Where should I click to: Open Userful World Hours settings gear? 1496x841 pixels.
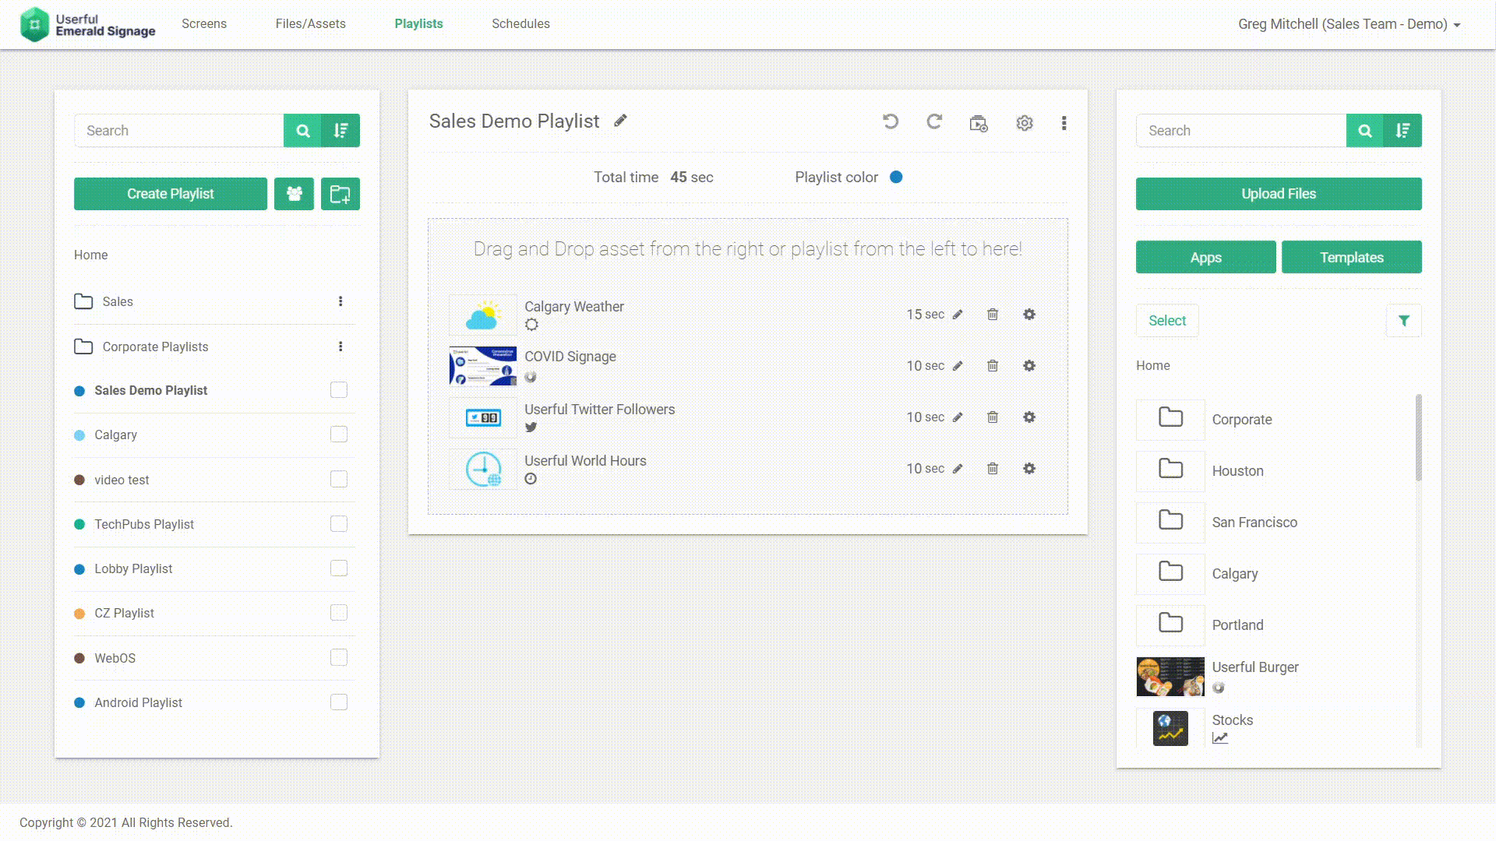coord(1029,469)
